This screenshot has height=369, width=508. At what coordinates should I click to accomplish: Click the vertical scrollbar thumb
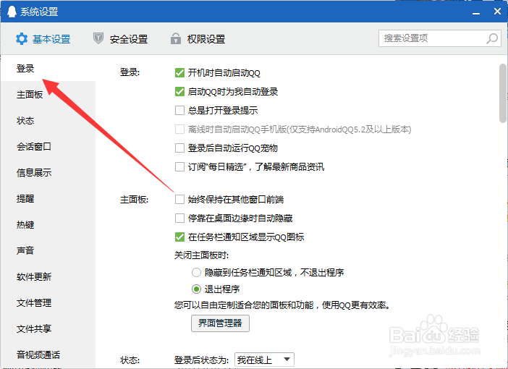503,93
